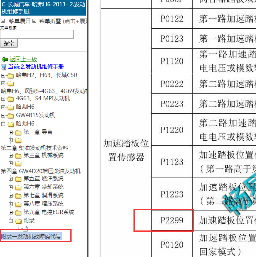Collapse the 附录 node
Viewport: 256px width, 257px height.
point(11,221)
